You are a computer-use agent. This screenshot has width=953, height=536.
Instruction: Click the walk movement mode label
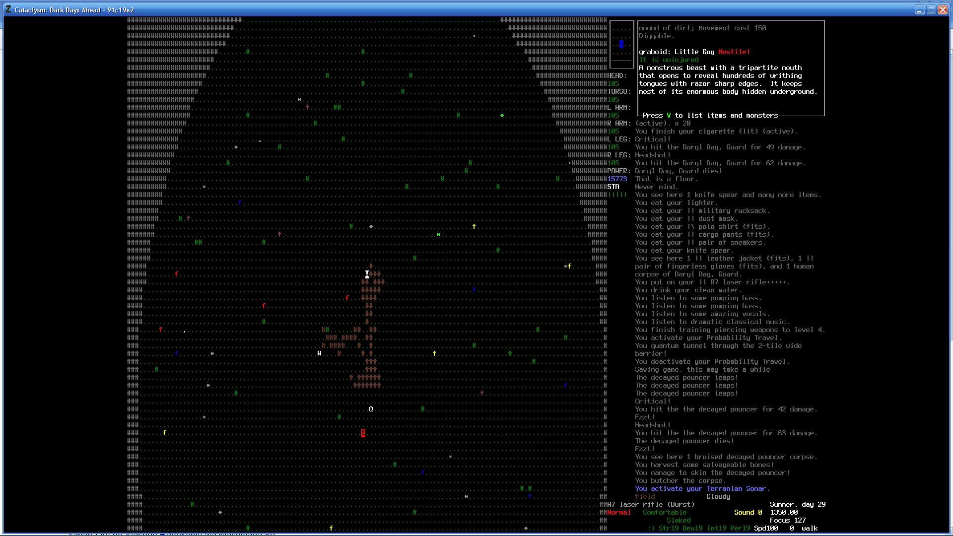coord(809,528)
